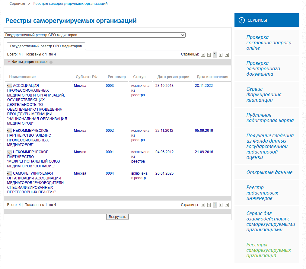Go to next page in bottom pagination
306x269 pixels.
coord(221,205)
